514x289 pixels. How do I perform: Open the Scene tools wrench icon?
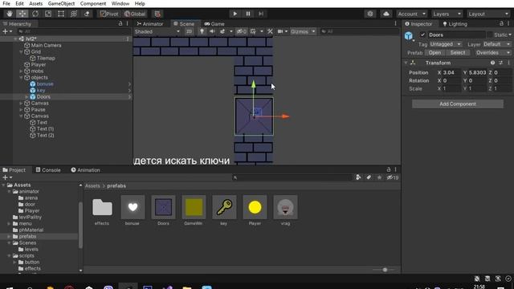(x=270, y=31)
